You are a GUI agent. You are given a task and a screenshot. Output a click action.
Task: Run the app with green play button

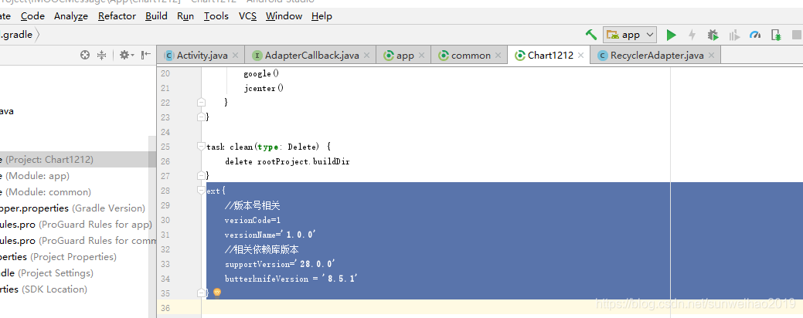671,35
